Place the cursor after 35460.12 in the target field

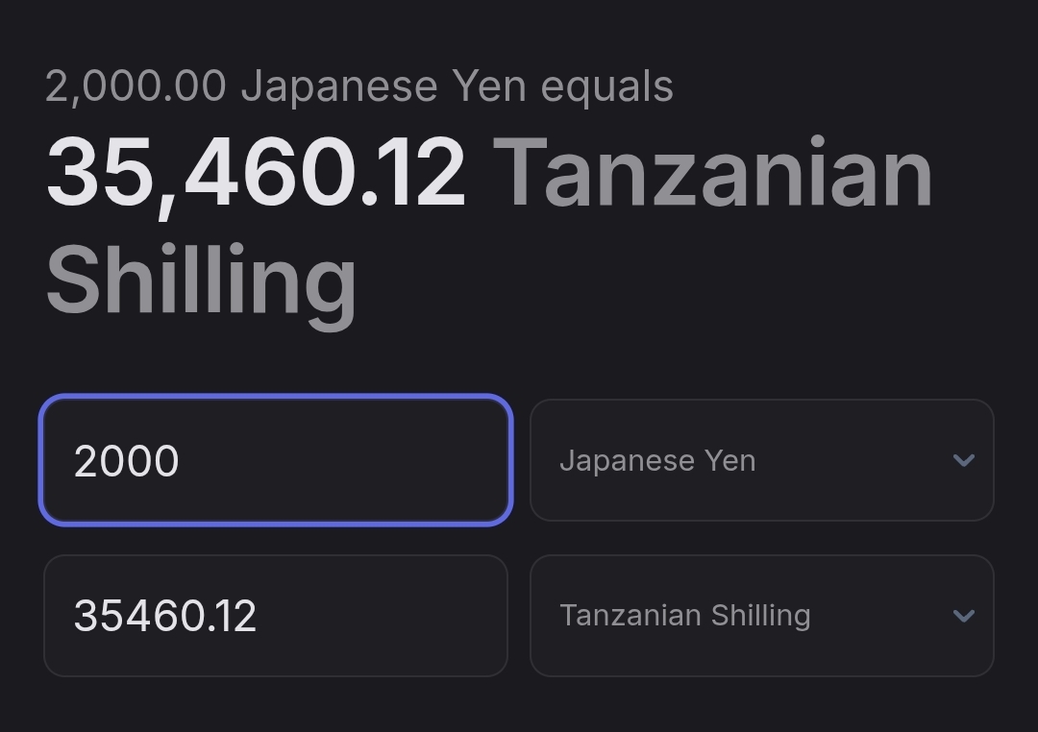259,616
